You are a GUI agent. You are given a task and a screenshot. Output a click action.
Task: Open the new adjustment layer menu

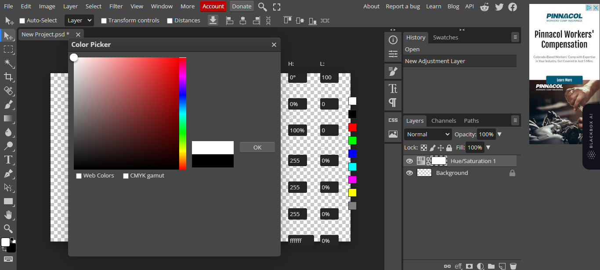[480, 266]
